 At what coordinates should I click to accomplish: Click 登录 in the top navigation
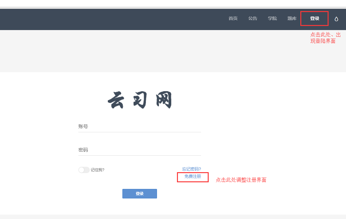coord(314,19)
